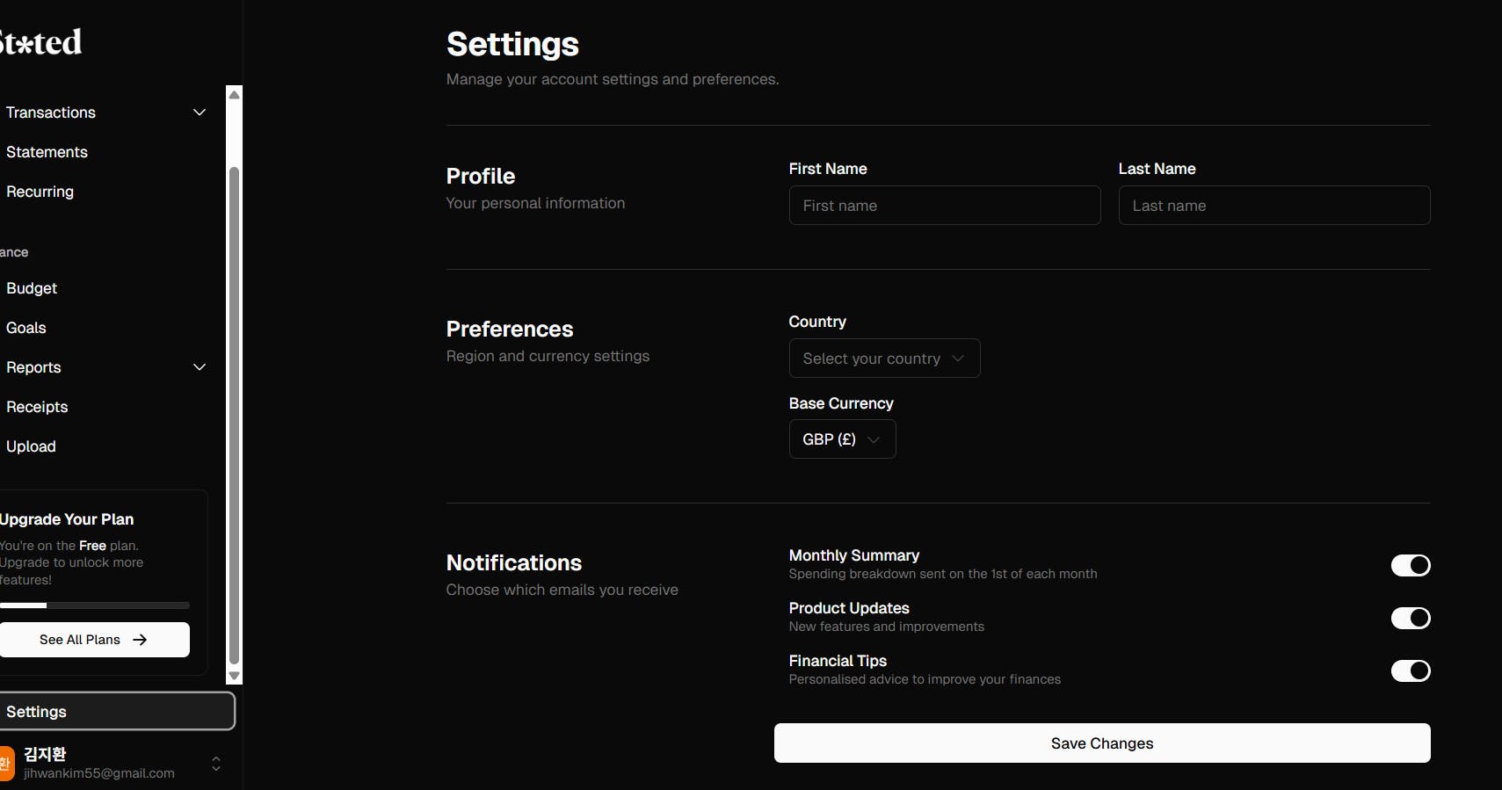Screen dimensions: 1502x790
Task: Click the sidebar scroll-down arrow
Action: (234, 676)
